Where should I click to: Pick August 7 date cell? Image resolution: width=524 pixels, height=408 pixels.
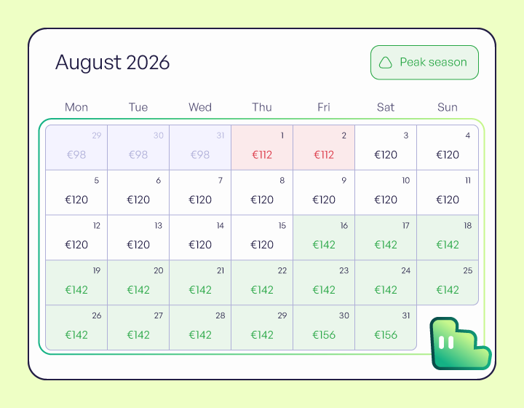(200, 192)
